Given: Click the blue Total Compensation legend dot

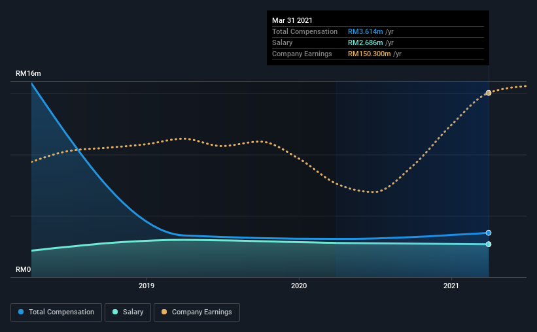Looking at the screenshot, I should (21, 312).
